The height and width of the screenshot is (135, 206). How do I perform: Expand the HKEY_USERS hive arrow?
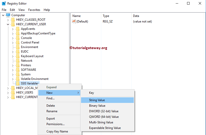coord(8,93)
